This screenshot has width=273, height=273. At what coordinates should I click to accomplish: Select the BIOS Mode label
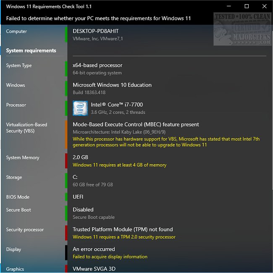18,197
